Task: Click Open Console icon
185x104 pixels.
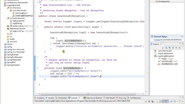Action: 180,101
